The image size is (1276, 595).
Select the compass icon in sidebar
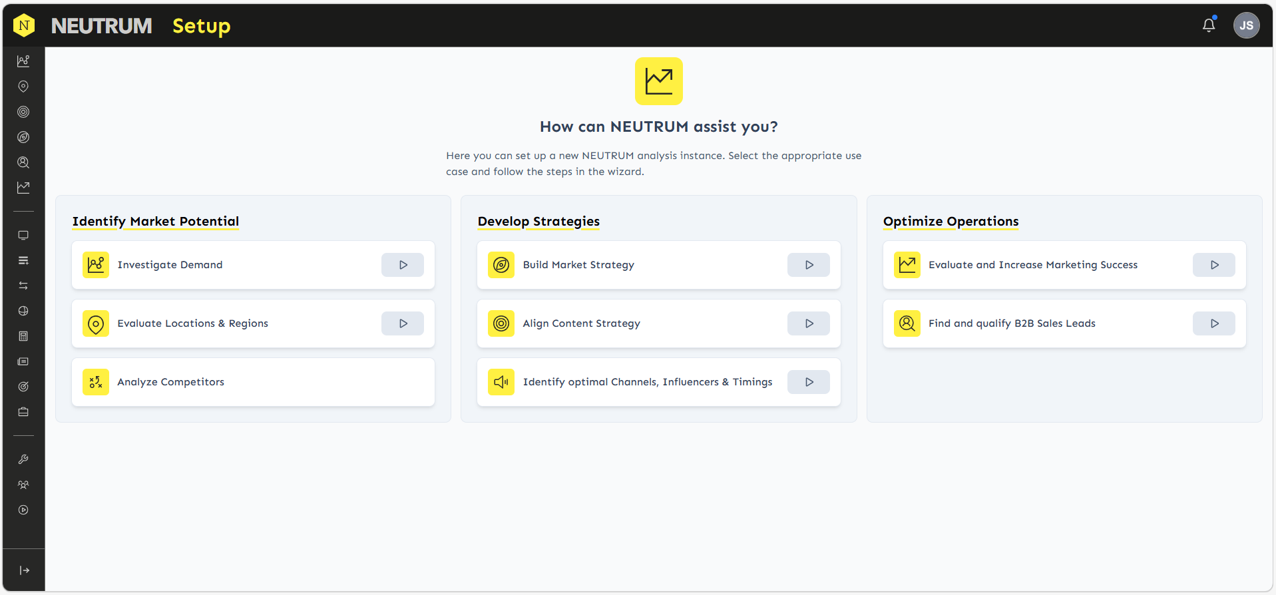(x=23, y=137)
